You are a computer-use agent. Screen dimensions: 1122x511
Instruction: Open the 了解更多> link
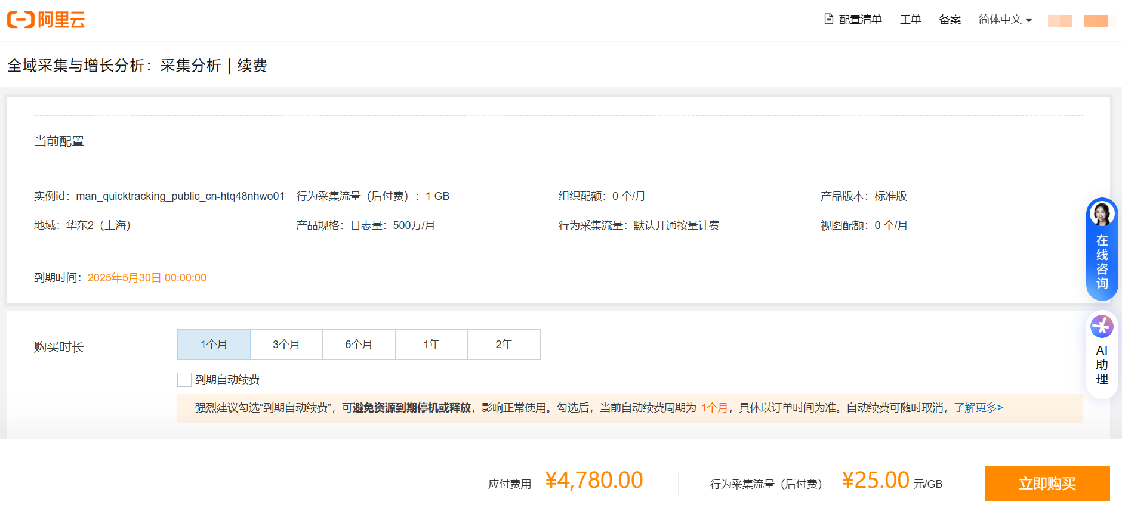[x=978, y=408]
